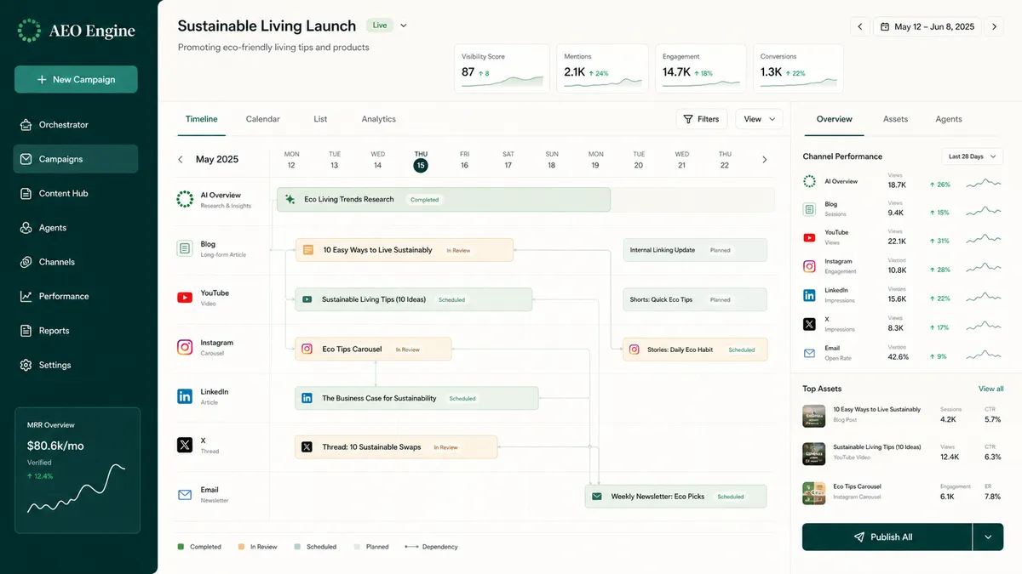
Task: Switch to the List tab
Action: [x=320, y=119]
